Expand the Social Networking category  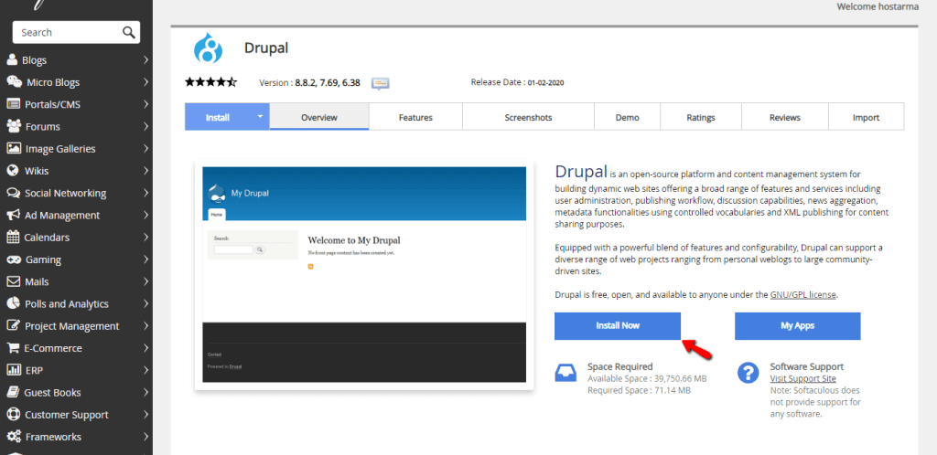[x=145, y=194]
